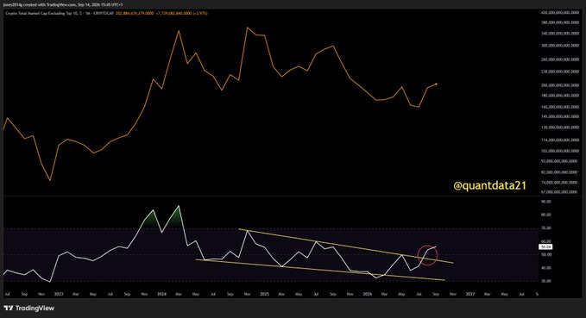Click the 30.00 level on the RSI scale
586x318 pixels.
pyautogui.click(x=546, y=281)
